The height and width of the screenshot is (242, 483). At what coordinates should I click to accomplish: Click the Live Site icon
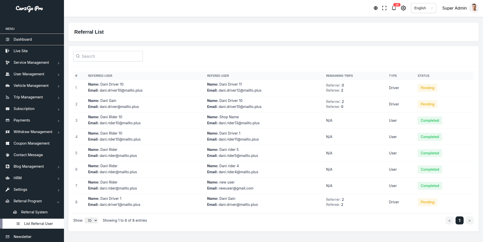pyautogui.click(x=8, y=51)
